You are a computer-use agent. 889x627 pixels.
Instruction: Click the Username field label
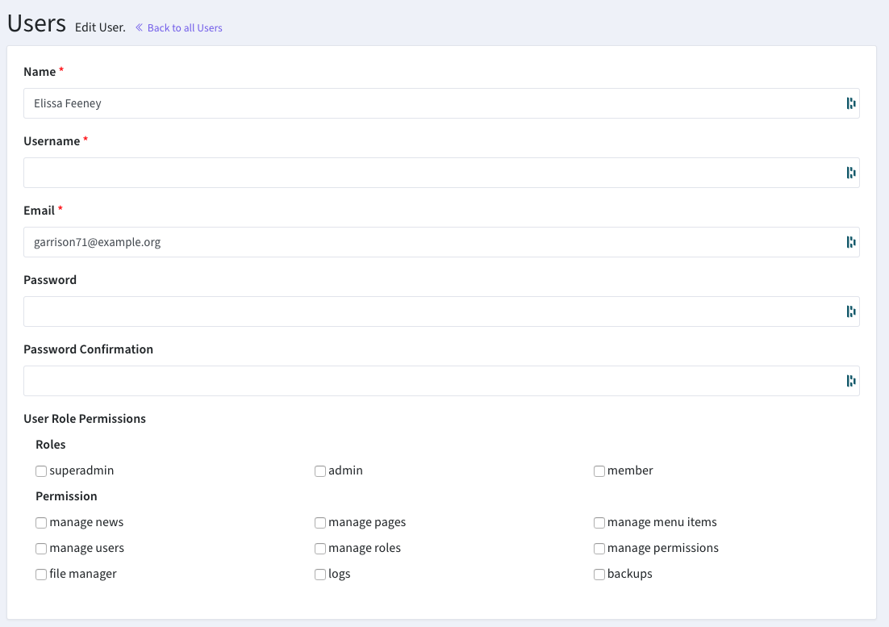[52, 141]
